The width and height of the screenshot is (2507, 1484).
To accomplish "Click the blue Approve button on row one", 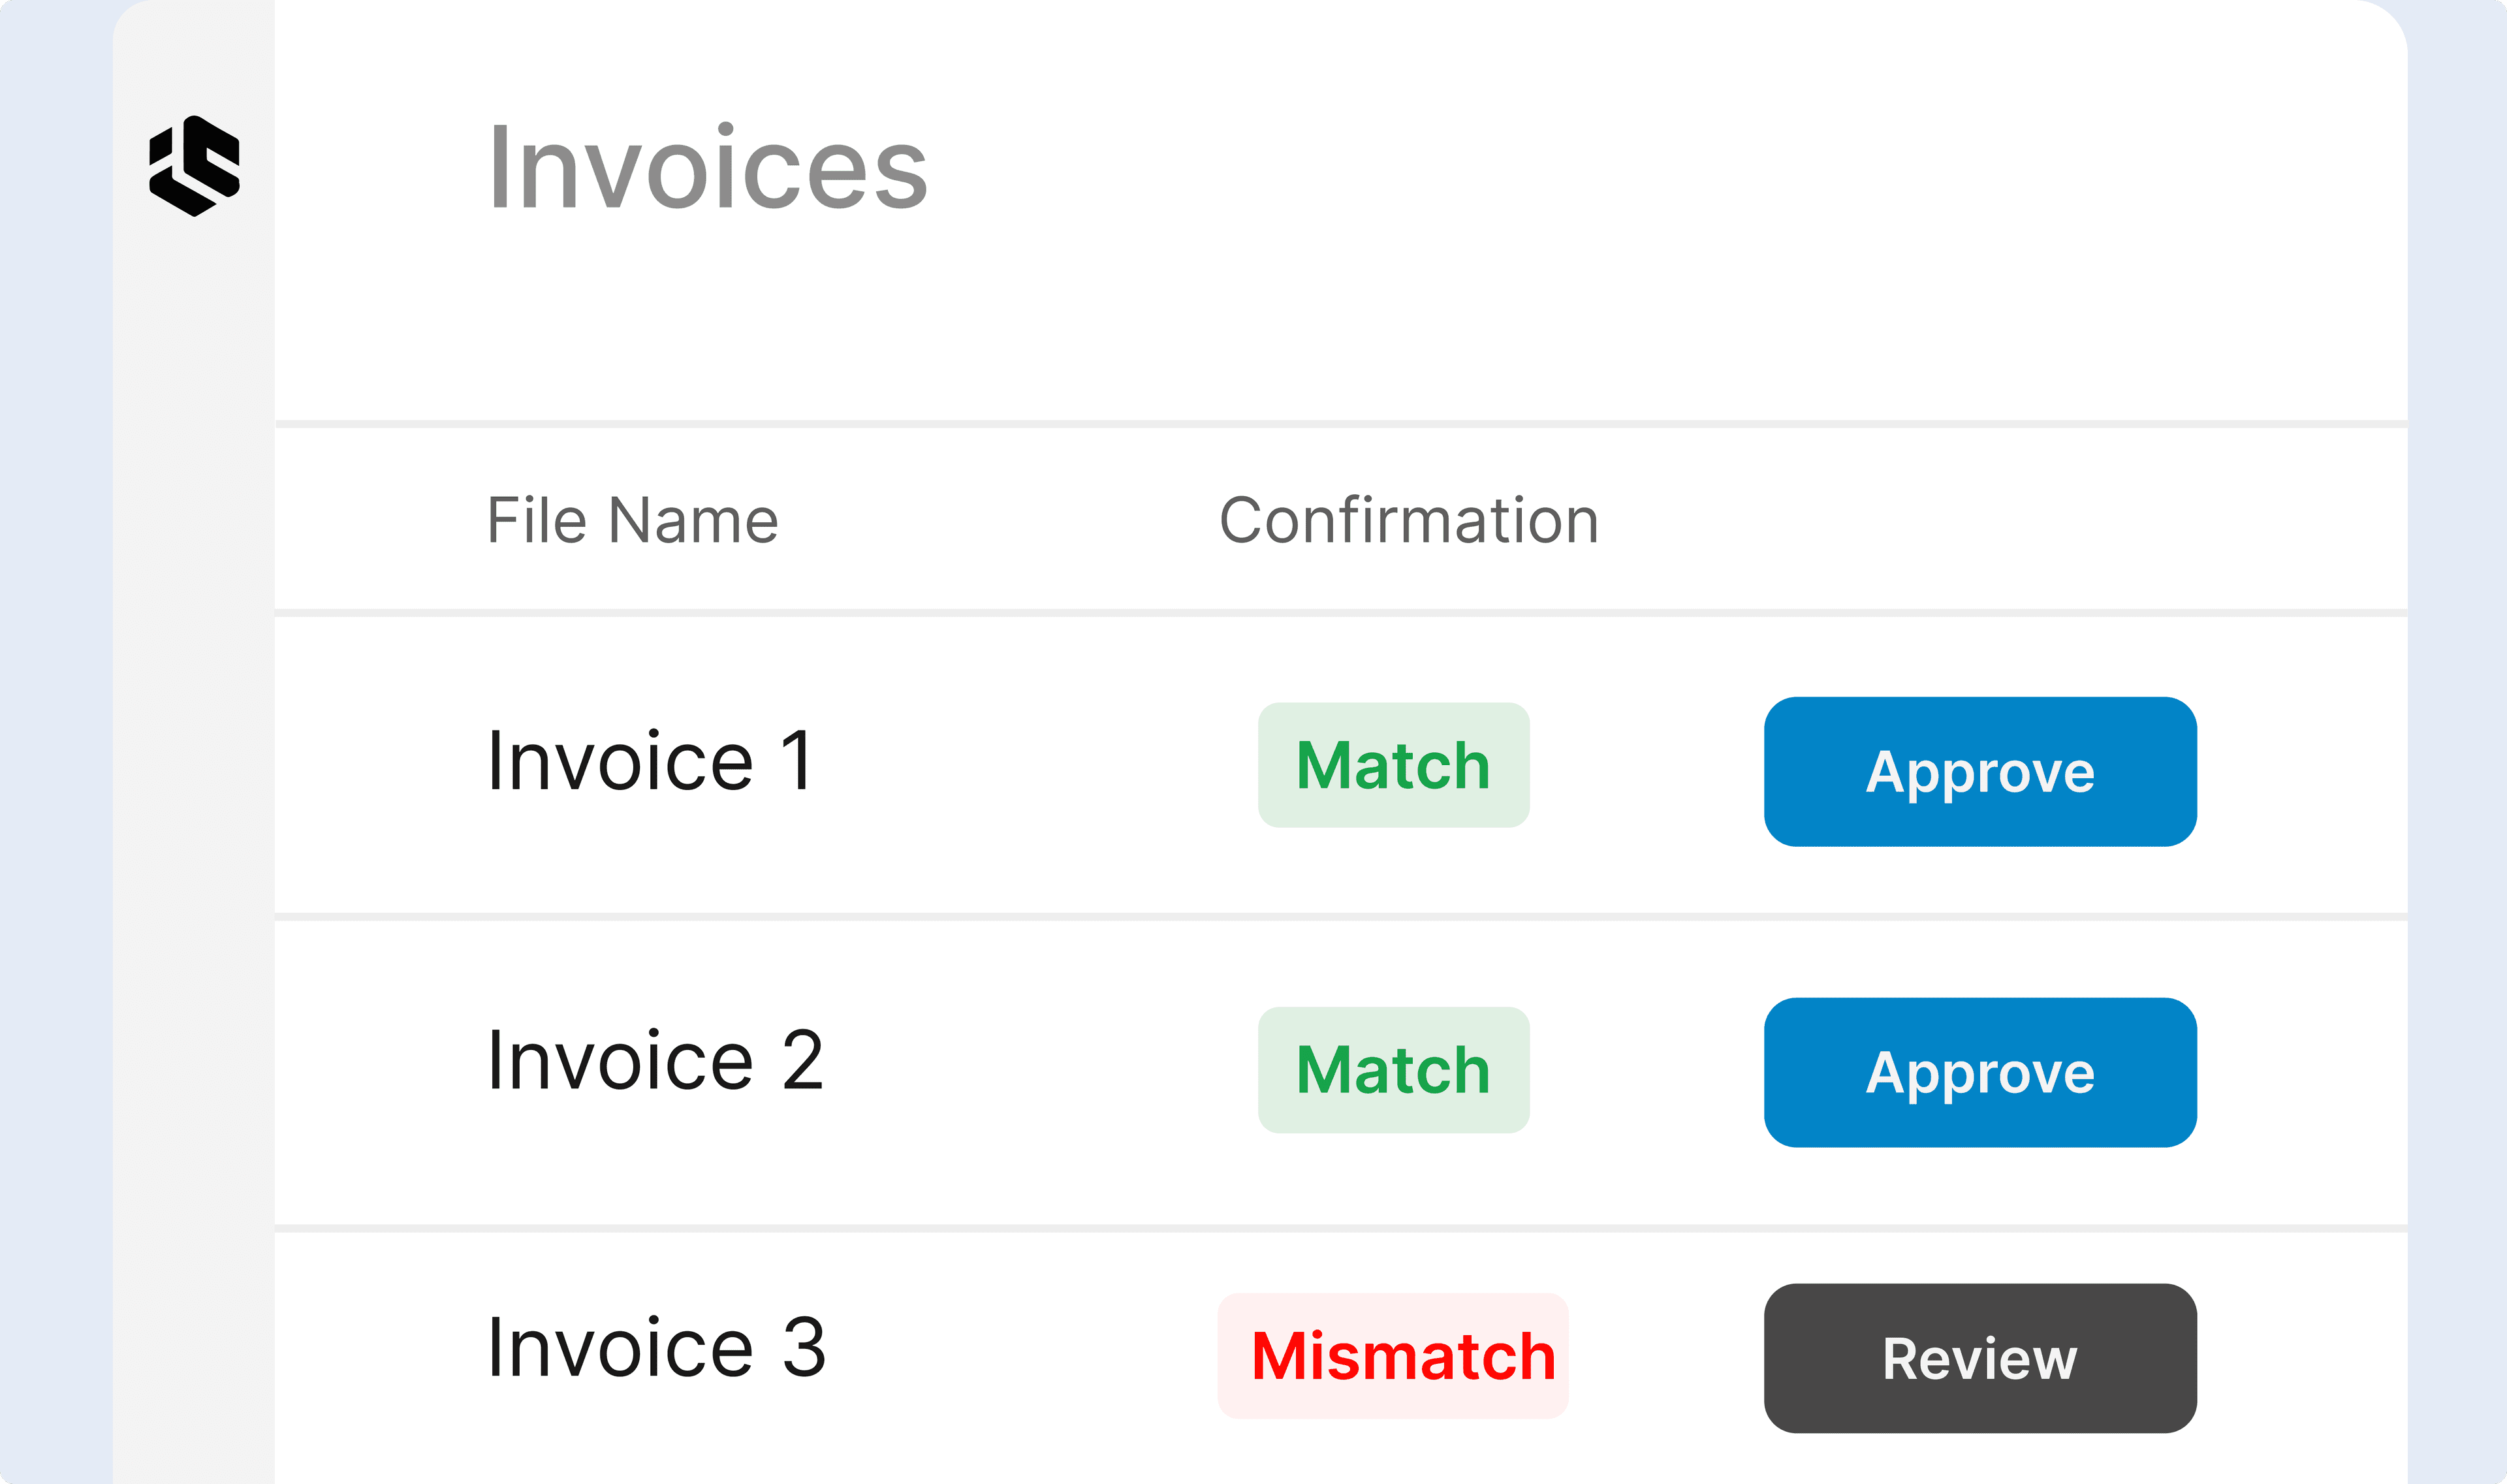I will point(1979,771).
